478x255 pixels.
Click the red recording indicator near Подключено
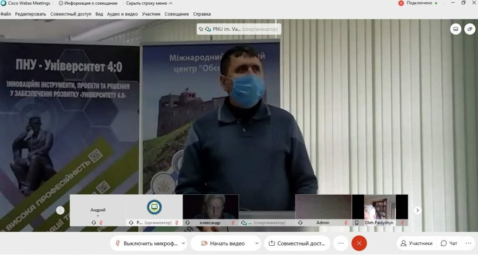click(x=401, y=3)
